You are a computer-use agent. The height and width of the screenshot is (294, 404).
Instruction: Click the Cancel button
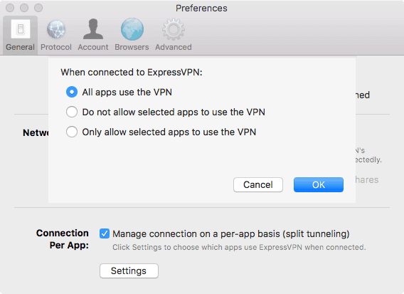coord(258,184)
